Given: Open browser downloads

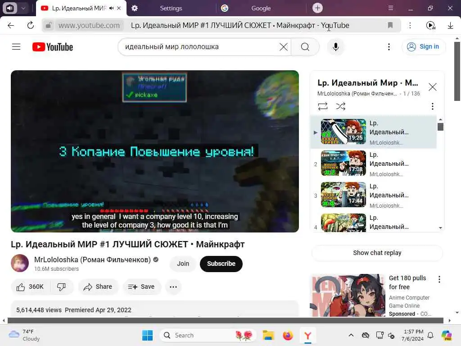Looking at the screenshot, I should point(450,25).
